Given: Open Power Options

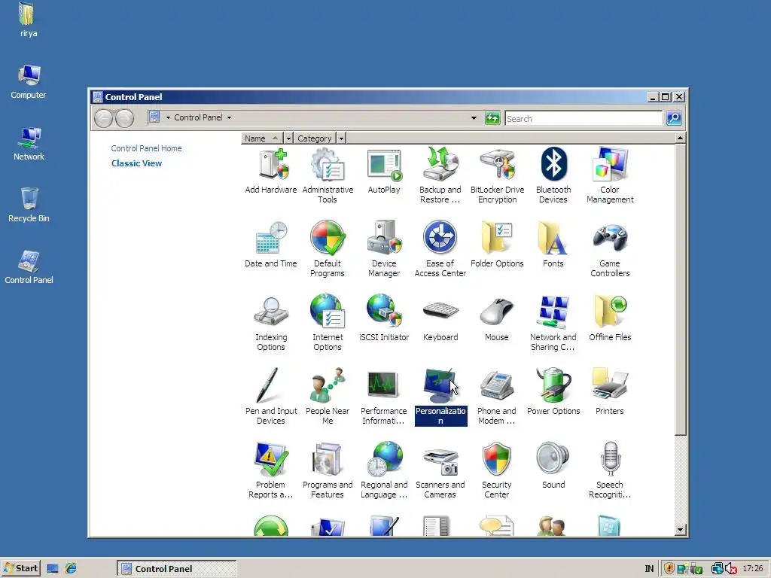Looking at the screenshot, I should pos(553,393).
